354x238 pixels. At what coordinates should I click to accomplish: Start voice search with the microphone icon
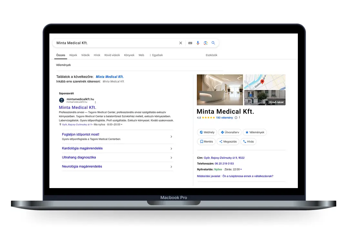click(x=198, y=43)
